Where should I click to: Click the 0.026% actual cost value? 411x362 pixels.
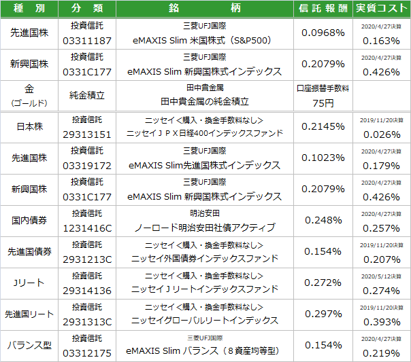coord(380,134)
